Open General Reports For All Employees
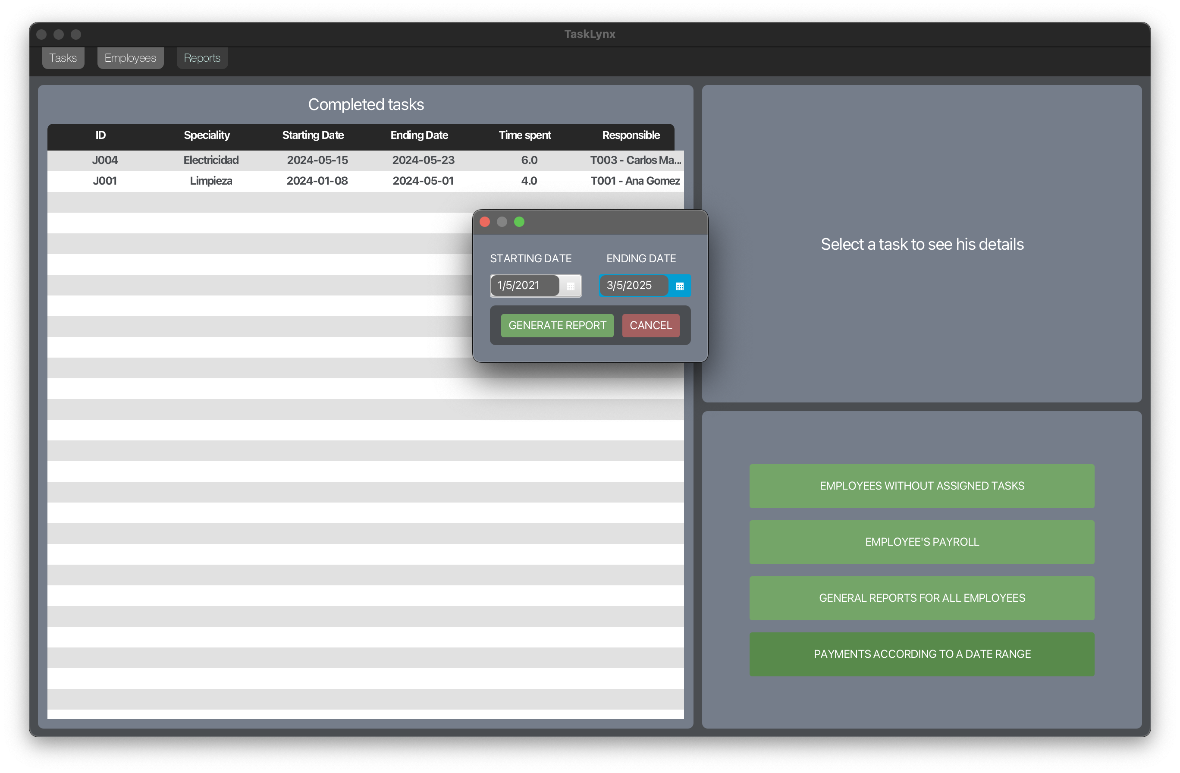The height and width of the screenshot is (773, 1180). click(922, 598)
